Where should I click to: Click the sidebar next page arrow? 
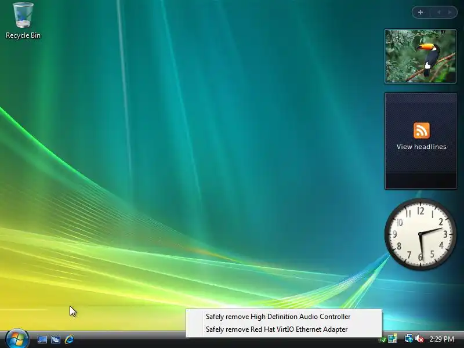[450, 12]
